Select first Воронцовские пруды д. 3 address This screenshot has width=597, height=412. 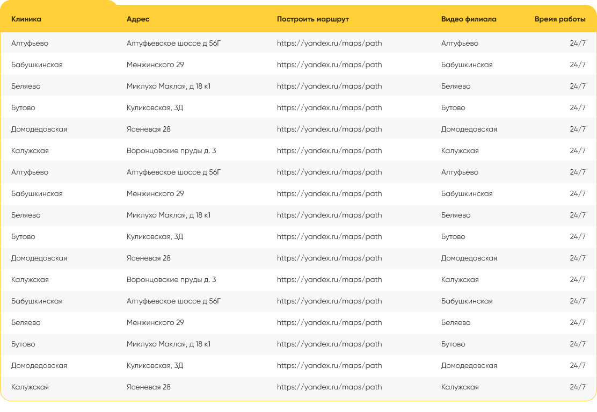click(x=171, y=150)
